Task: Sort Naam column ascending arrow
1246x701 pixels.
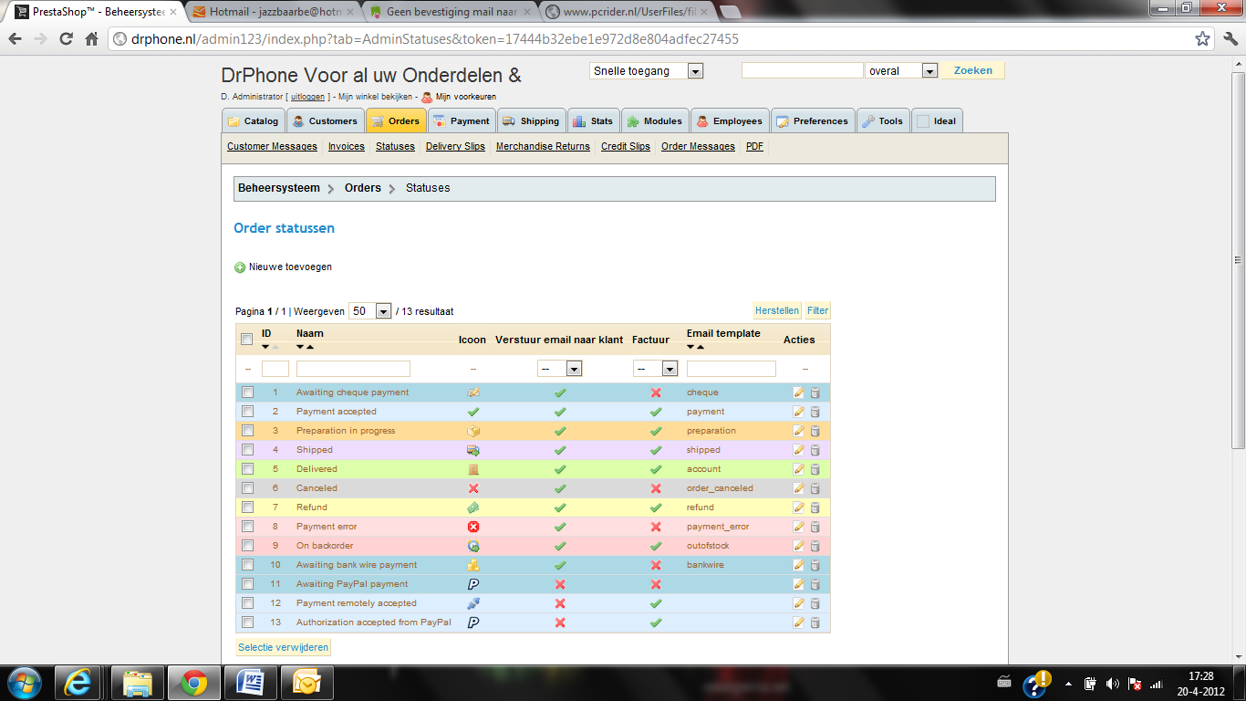Action: tap(310, 347)
